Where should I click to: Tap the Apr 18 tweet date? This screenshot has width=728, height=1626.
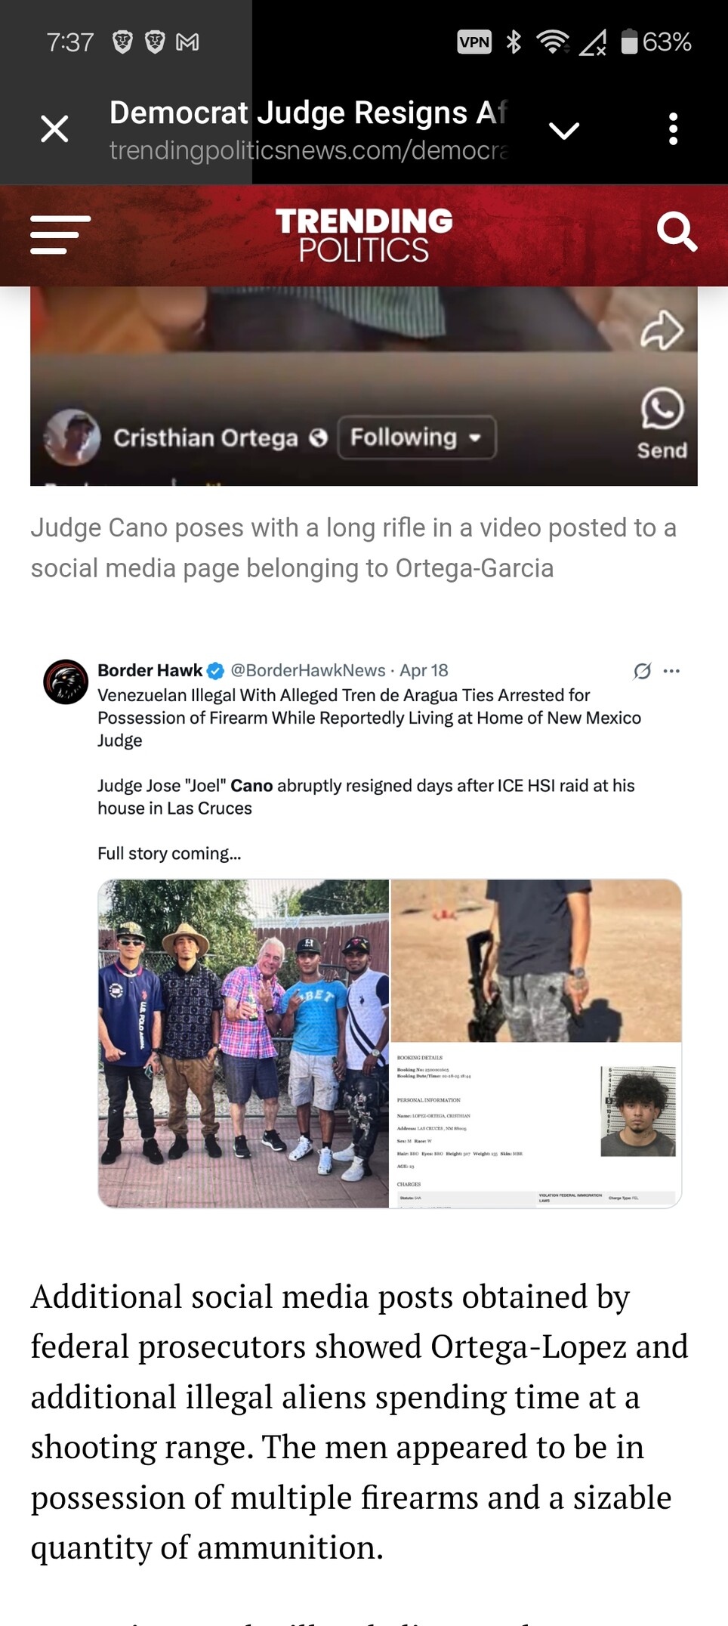424,670
